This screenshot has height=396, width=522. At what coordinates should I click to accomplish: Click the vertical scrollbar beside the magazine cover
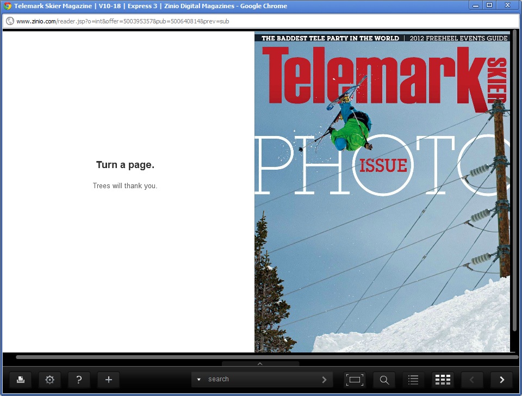click(515, 180)
